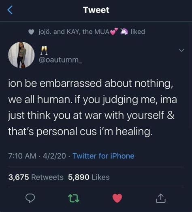
Task: Tap the Tweet header title
Action: click(96, 10)
